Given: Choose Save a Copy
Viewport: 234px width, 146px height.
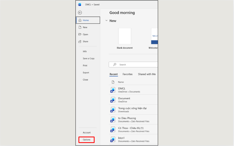Looking at the screenshot, I should click(88, 58).
